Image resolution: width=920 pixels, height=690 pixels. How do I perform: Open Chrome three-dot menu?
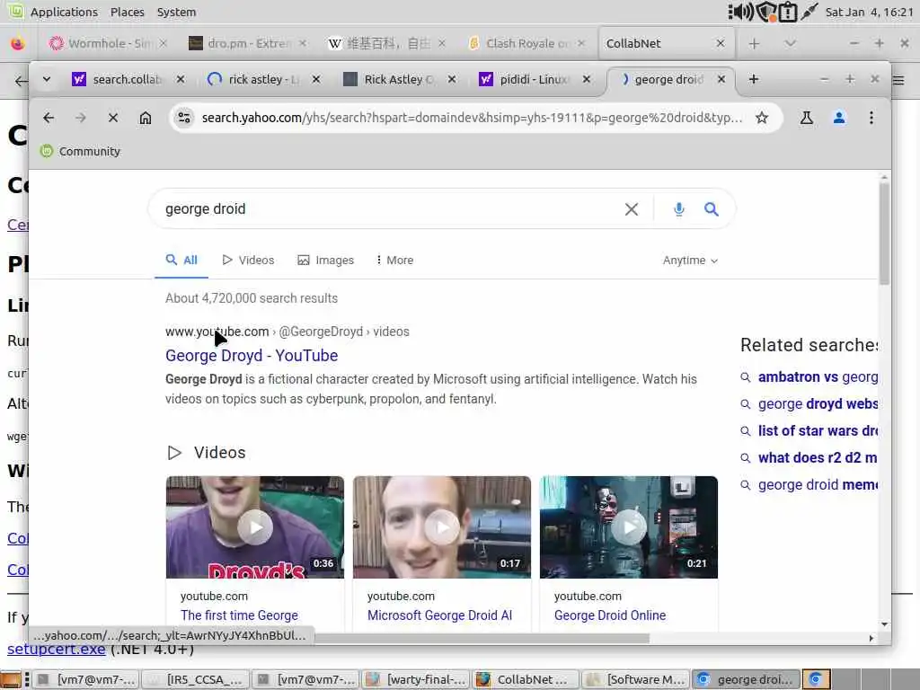(x=871, y=118)
